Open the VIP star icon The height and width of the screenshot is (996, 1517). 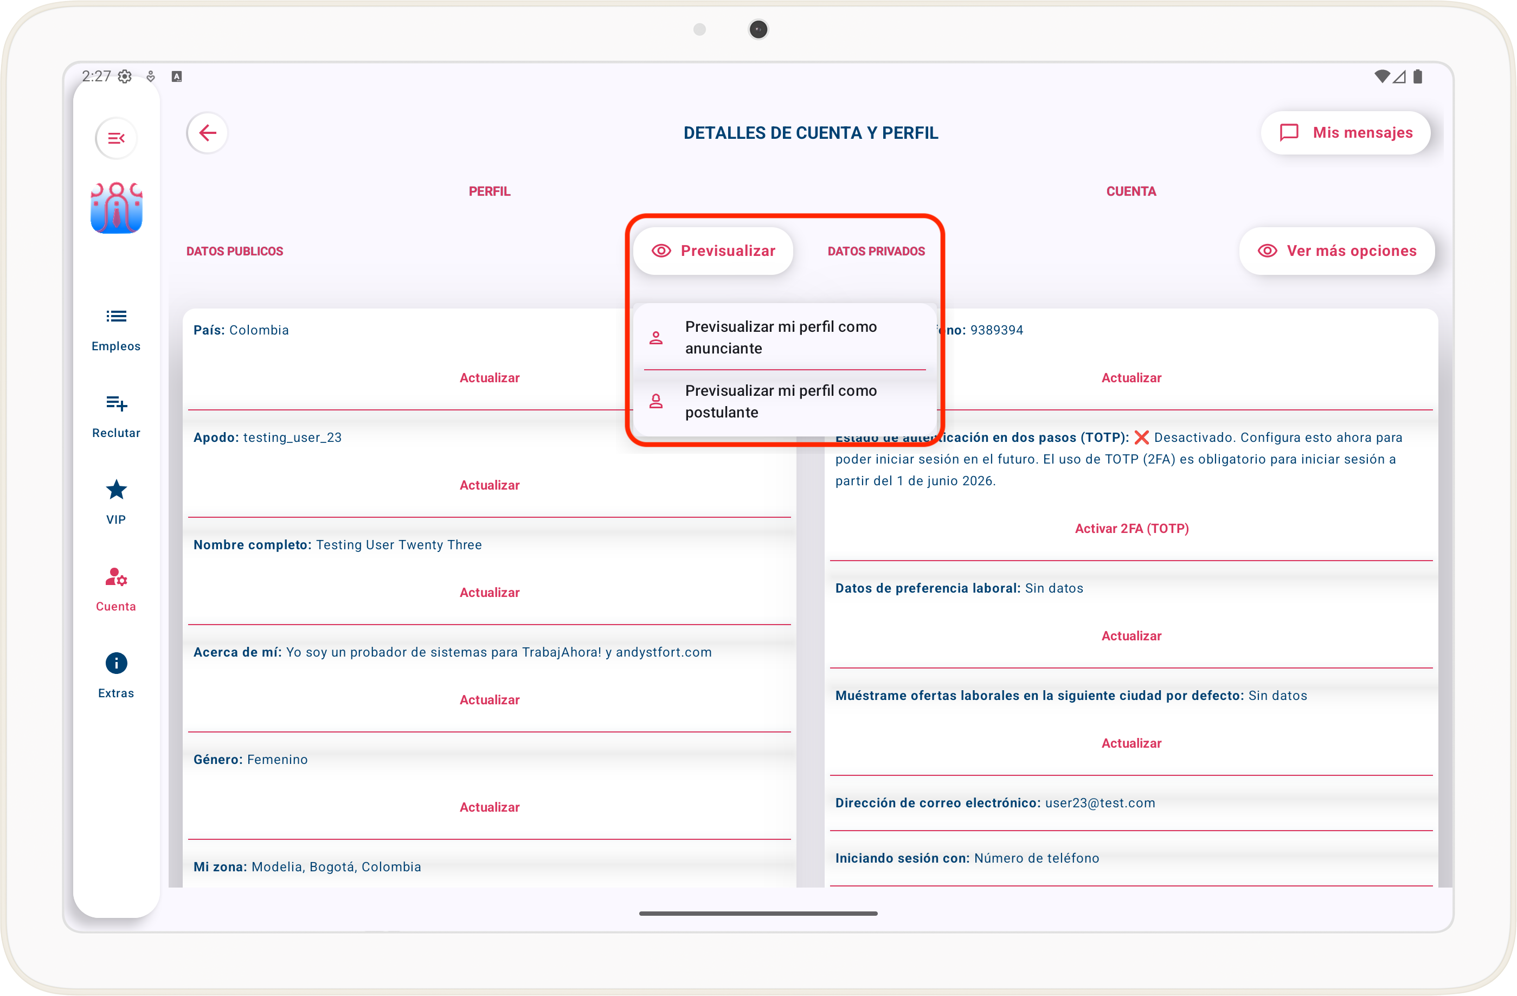click(x=116, y=490)
